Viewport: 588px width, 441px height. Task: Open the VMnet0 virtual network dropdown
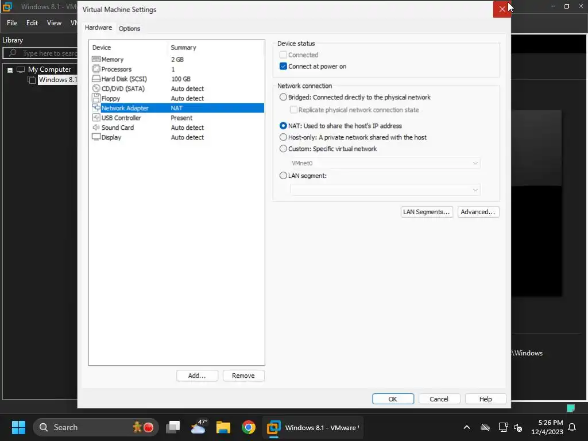tap(385, 163)
